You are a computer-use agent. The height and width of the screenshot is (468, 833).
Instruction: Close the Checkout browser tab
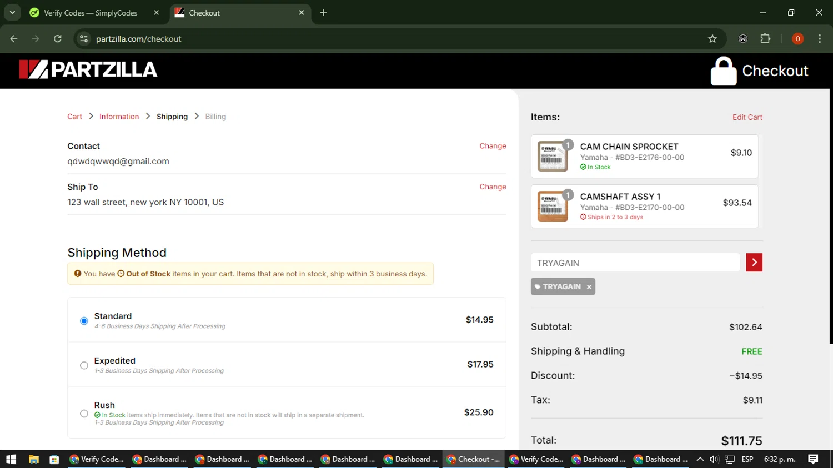point(302,13)
